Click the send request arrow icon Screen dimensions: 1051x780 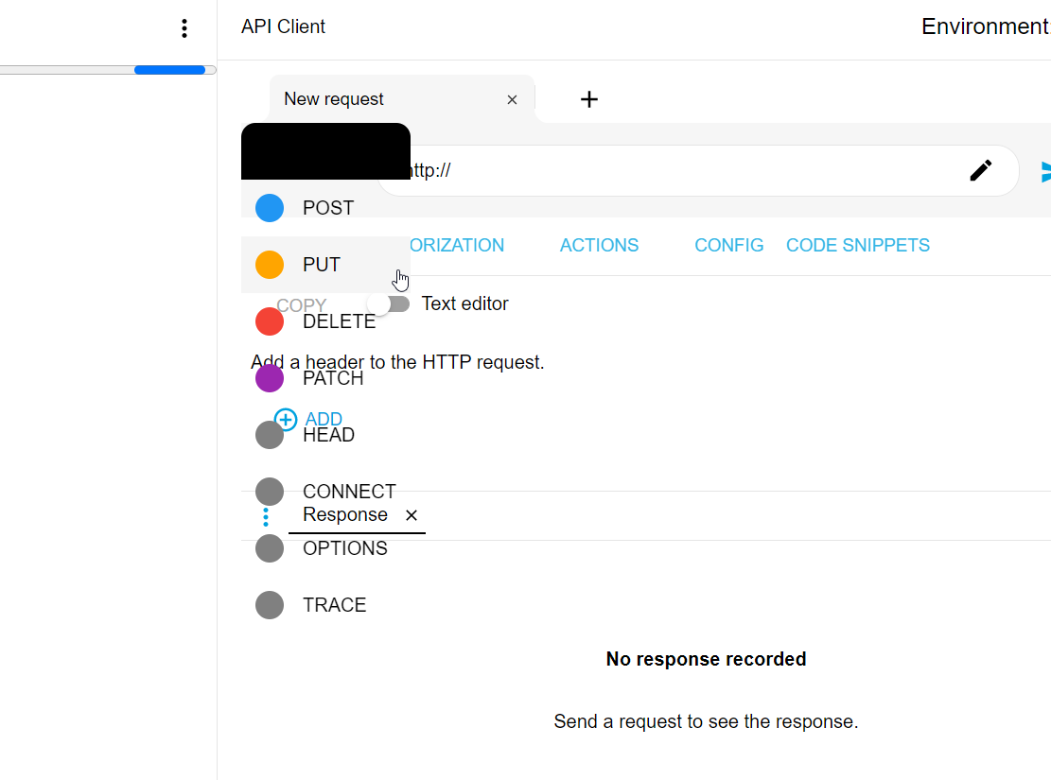point(1045,171)
